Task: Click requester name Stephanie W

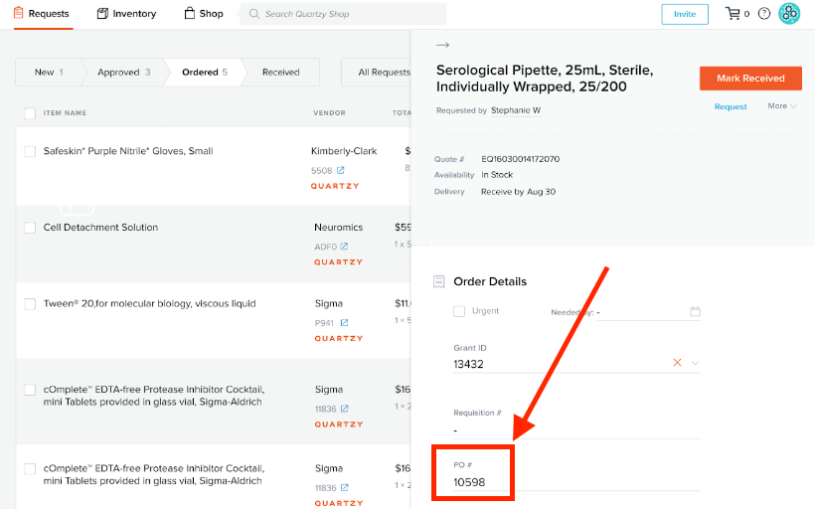Action: tap(516, 110)
